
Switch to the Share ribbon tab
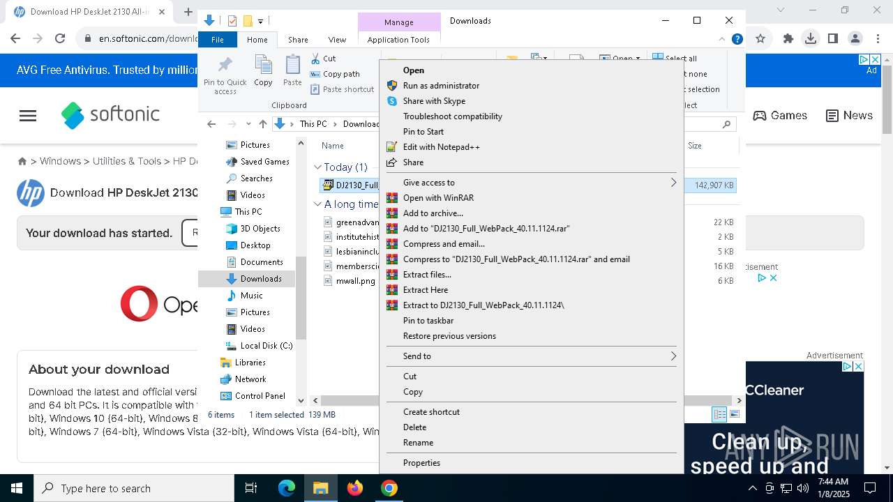point(298,40)
